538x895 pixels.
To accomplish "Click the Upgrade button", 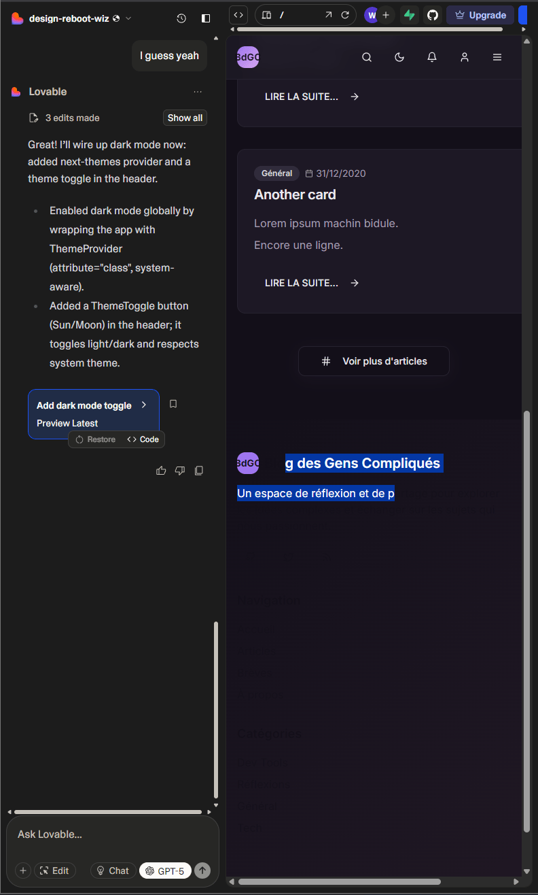I will 480,15.
